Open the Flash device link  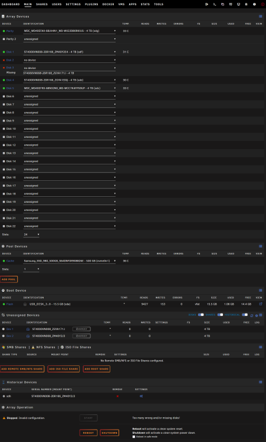click(x=9, y=304)
